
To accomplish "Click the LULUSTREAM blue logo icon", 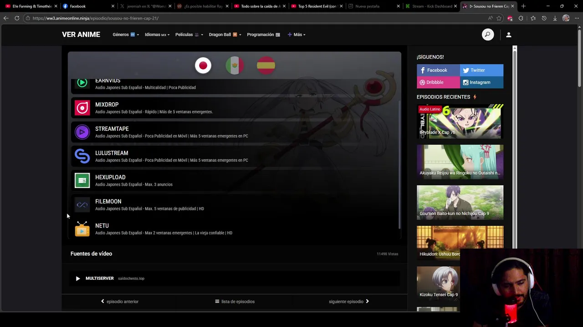I will (x=82, y=156).
